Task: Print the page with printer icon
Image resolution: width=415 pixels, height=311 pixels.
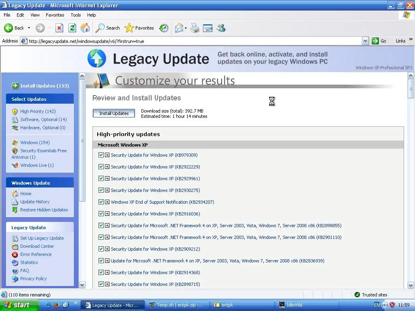Action: coord(195,28)
